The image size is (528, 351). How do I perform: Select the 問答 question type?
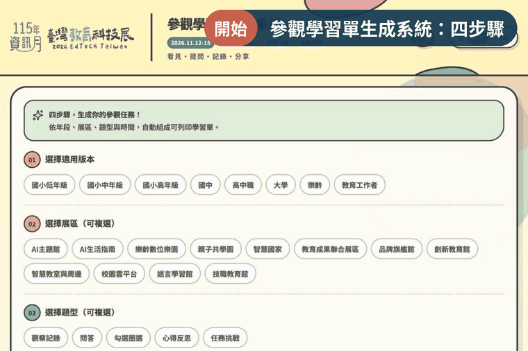(87, 338)
